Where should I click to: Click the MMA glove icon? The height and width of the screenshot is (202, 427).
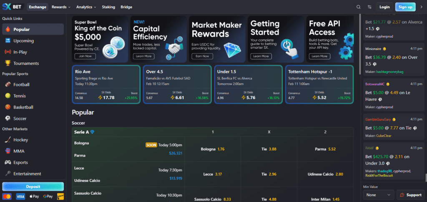click(x=8, y=151)
